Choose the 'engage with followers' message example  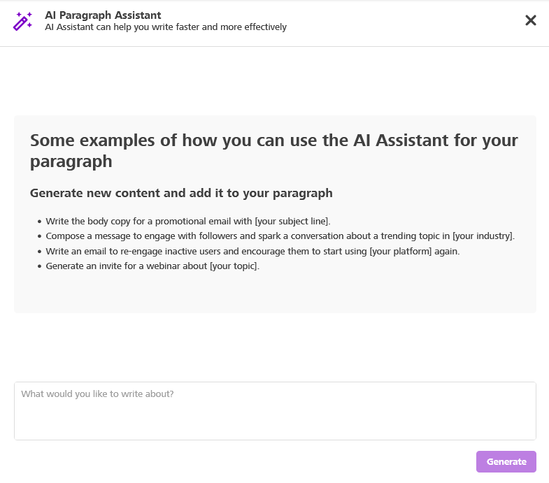280,236
